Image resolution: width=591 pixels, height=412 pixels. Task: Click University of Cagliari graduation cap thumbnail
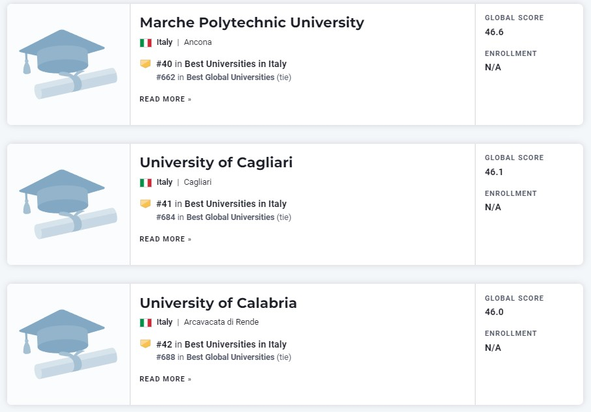68,204
